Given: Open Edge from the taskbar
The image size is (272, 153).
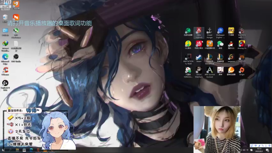Looking at the screenshot, I should tap(31, 150).
